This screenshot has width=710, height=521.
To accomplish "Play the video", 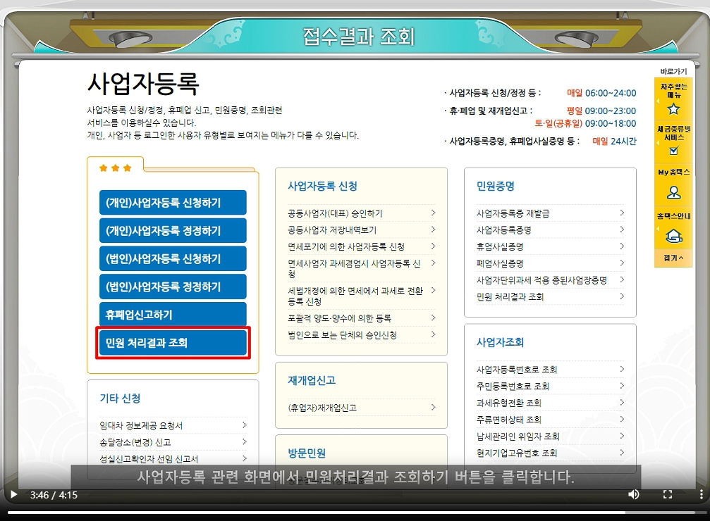I will point(13,495).
